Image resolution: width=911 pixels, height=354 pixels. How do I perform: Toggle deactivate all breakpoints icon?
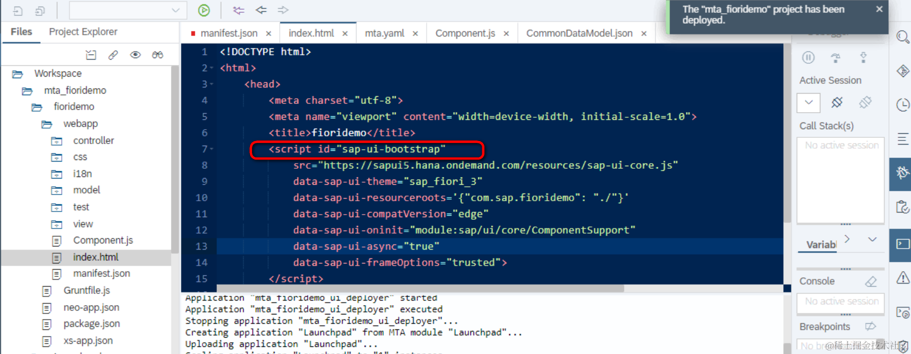pyautogui.click(x=870, y=326)
